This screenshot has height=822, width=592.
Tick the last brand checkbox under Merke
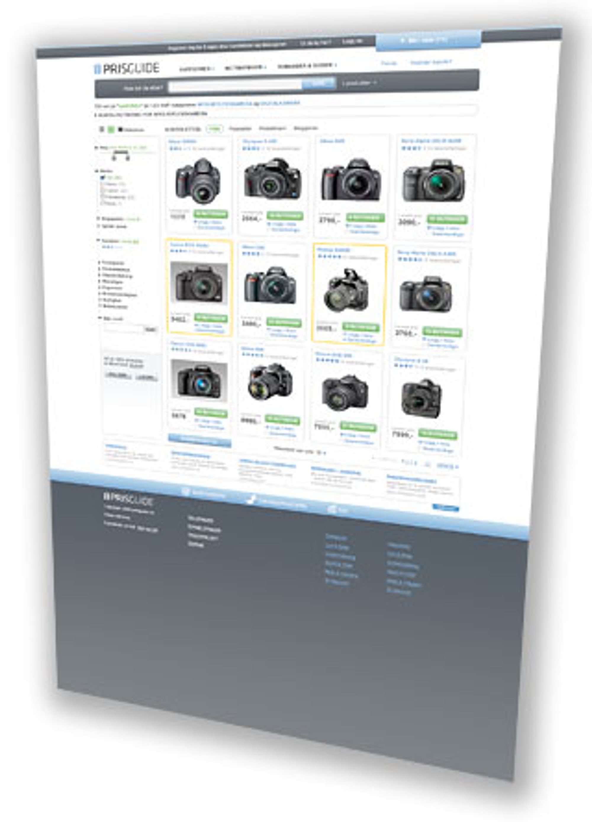102,203
